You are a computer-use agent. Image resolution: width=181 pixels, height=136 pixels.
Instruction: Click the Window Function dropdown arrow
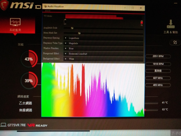[66, 48]
